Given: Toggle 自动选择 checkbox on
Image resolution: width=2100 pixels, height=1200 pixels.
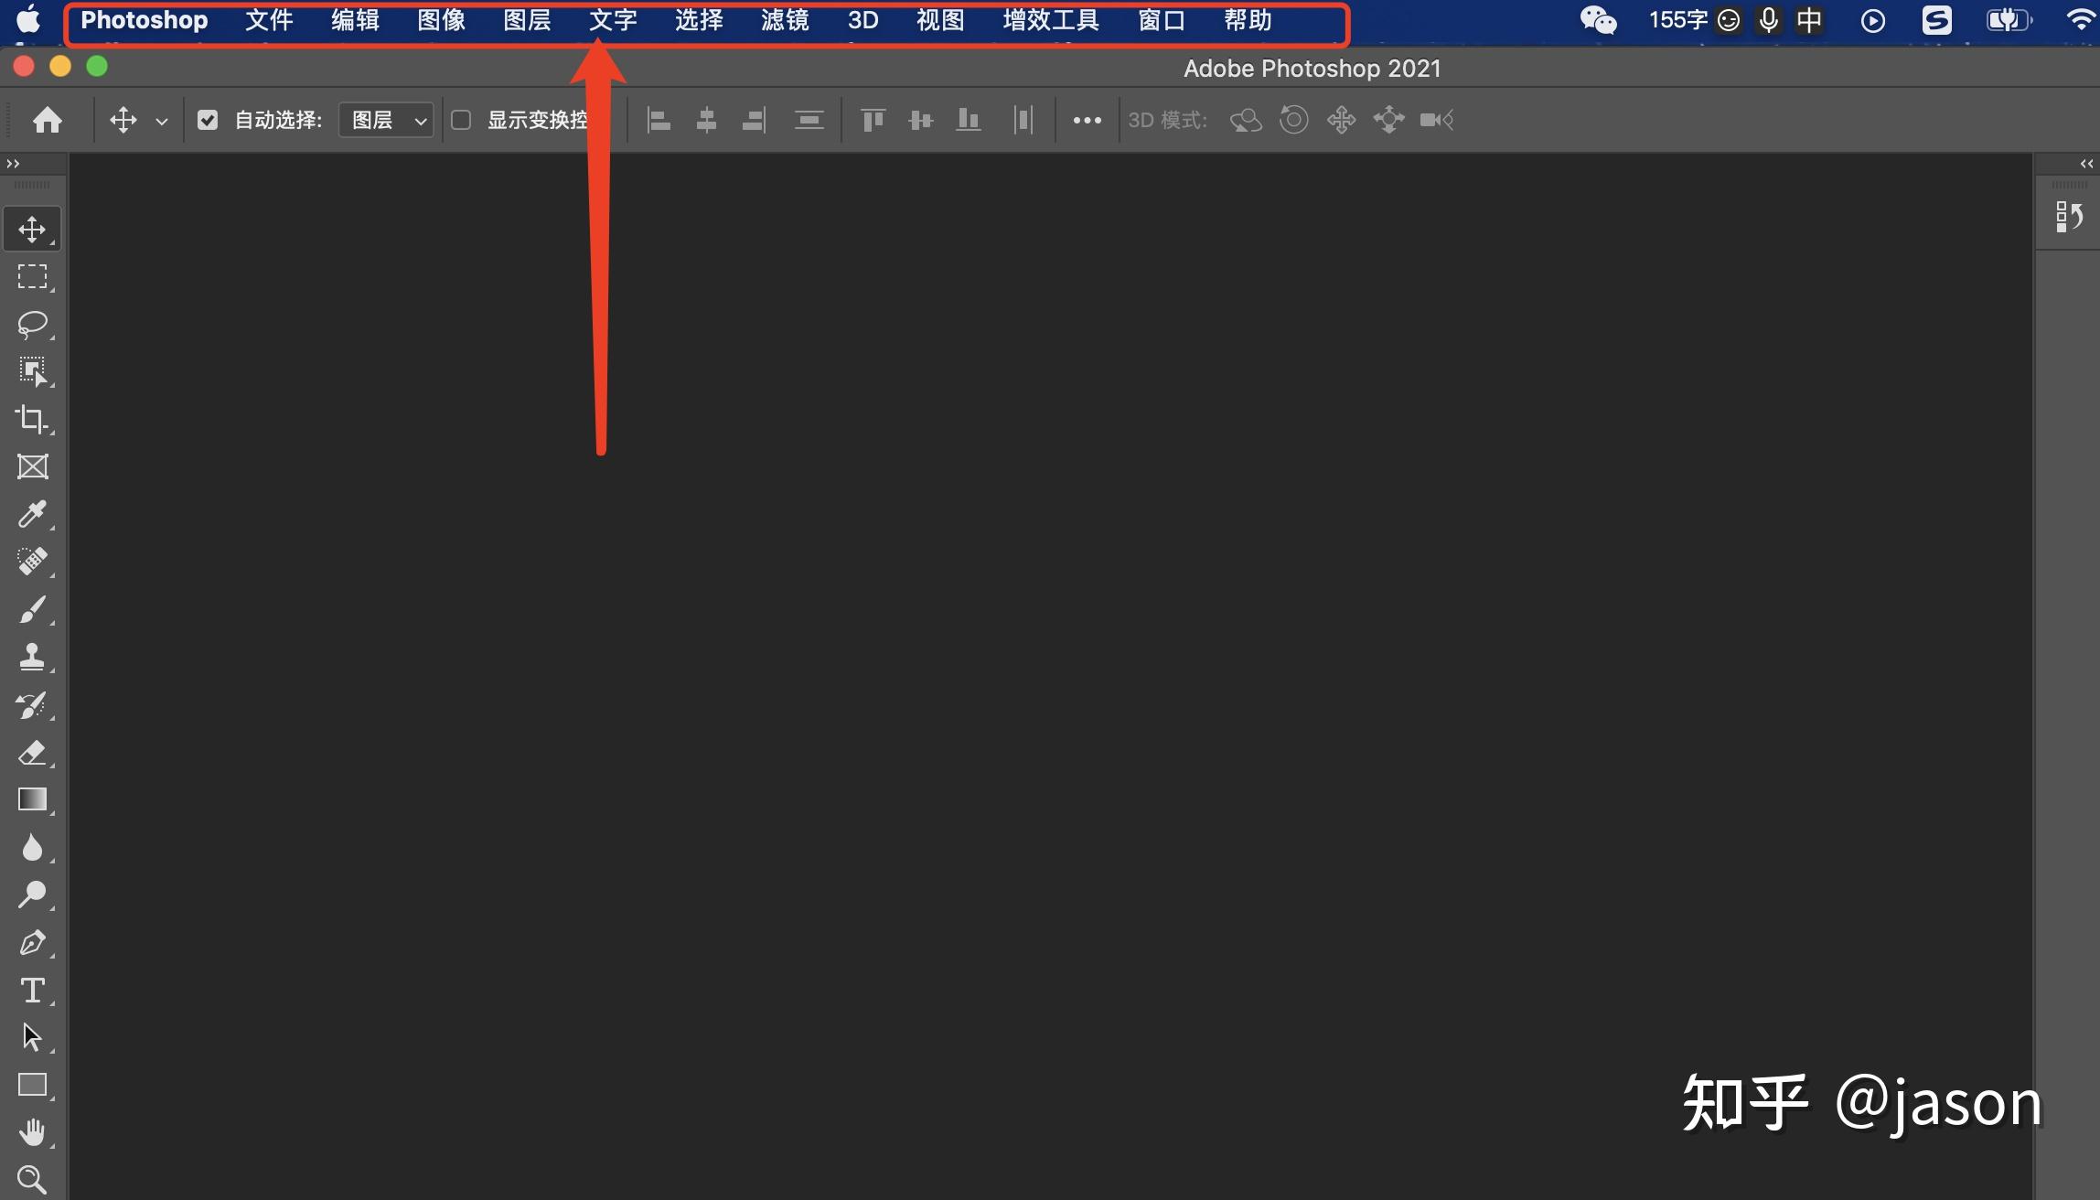Looking at the screenshot, I should 207,120.
